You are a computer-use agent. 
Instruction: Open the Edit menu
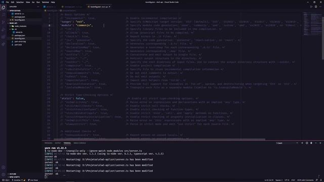point(13,2)
